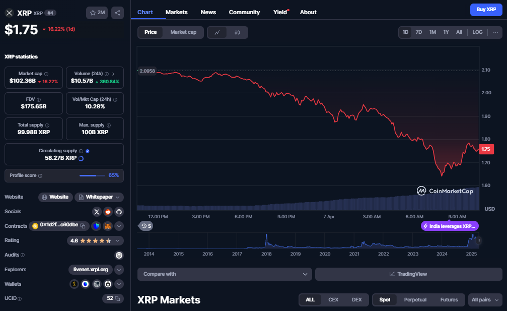
Task: Add contract to MetaMask via fox icon
Action: 108,226
